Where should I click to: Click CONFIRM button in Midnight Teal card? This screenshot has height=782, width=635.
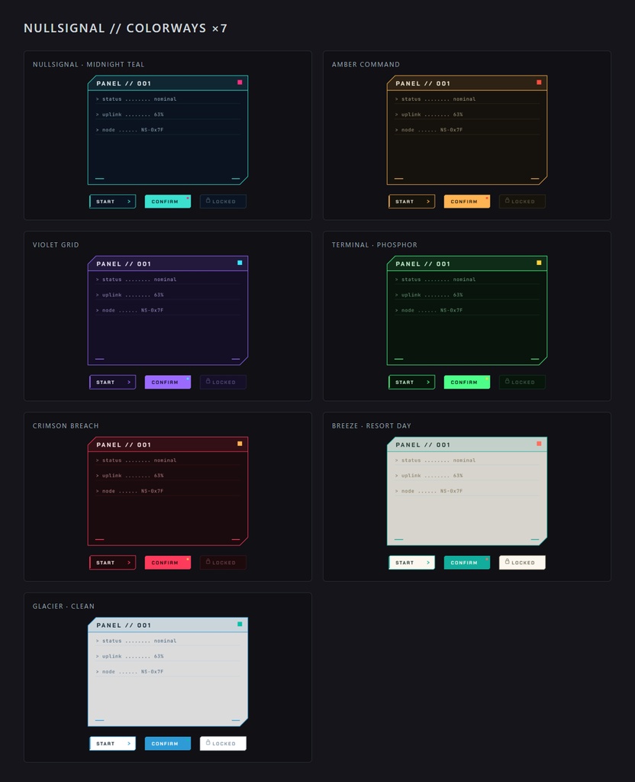click(167, 202)
